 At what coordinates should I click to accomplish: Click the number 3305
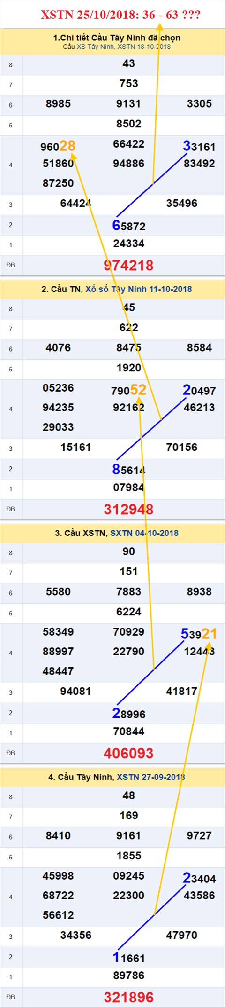coord(199,104)
